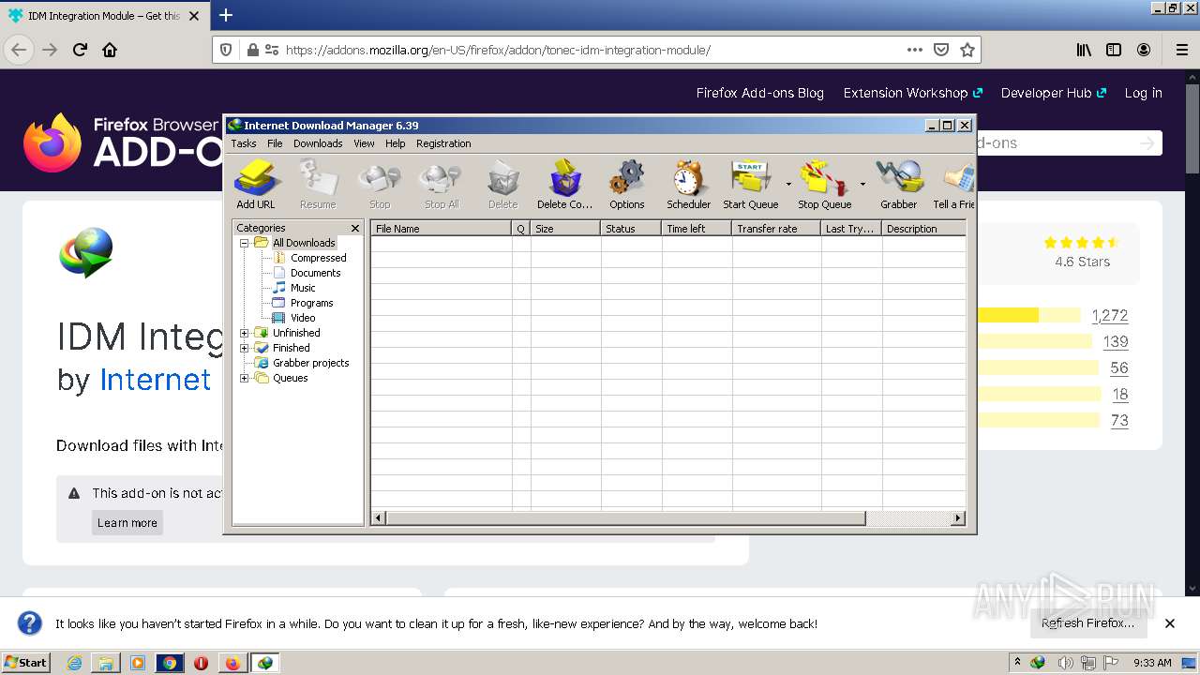Open the Extension Workshop link

pos(912,93)
